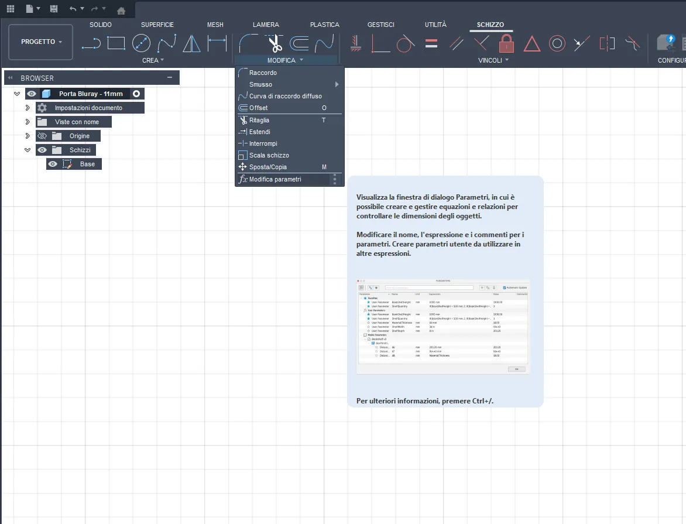
Task: Switch to the GESTISCI tab
Action: point(380,25)
